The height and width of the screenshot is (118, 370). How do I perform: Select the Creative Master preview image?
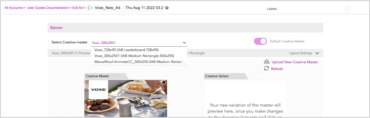[126, 99]
